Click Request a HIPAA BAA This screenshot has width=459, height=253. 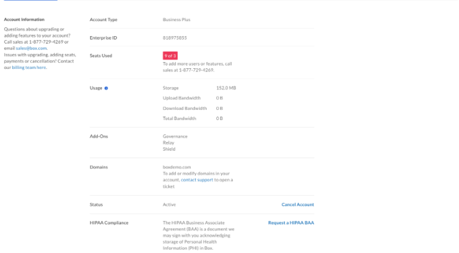pos(291,222)
